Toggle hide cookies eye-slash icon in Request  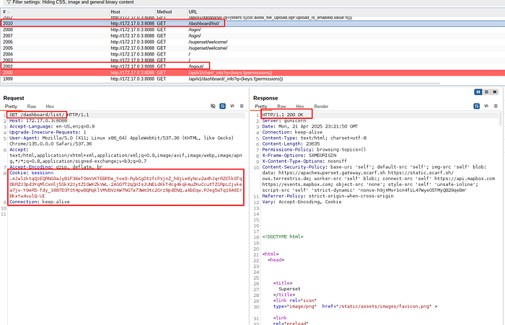tap(213, 106)
